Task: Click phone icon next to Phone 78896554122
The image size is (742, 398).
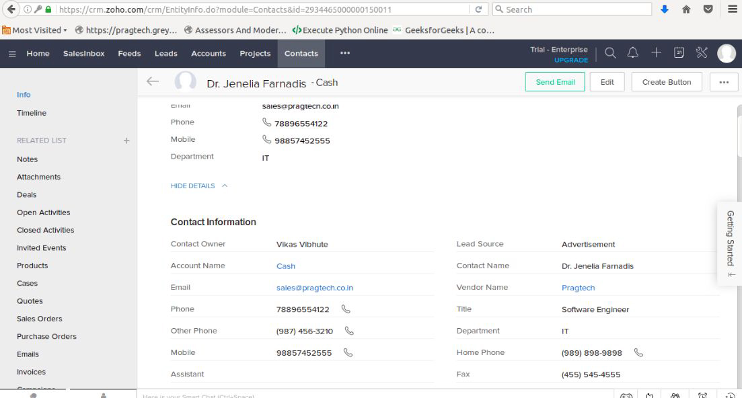Action: (346, 309)
